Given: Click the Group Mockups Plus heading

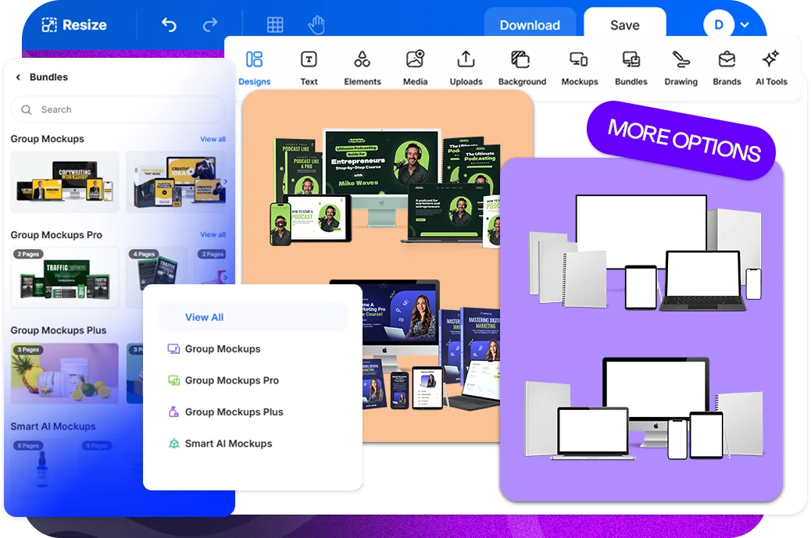Looking at the screenshot, I should pyautogui.click(x=59, y=330).
